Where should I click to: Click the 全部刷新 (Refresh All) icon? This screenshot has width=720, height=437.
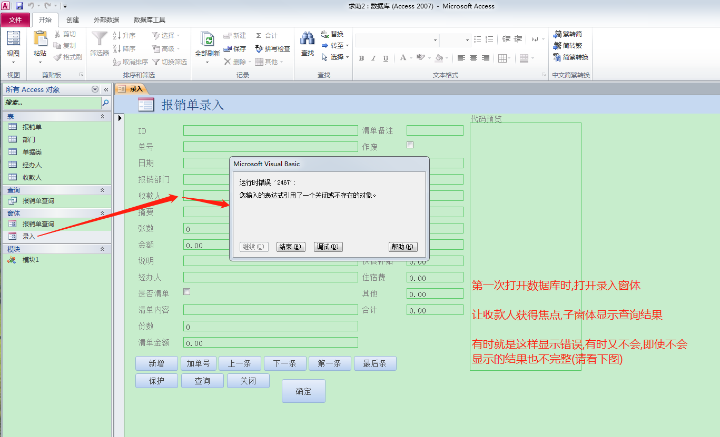(208, 39)
